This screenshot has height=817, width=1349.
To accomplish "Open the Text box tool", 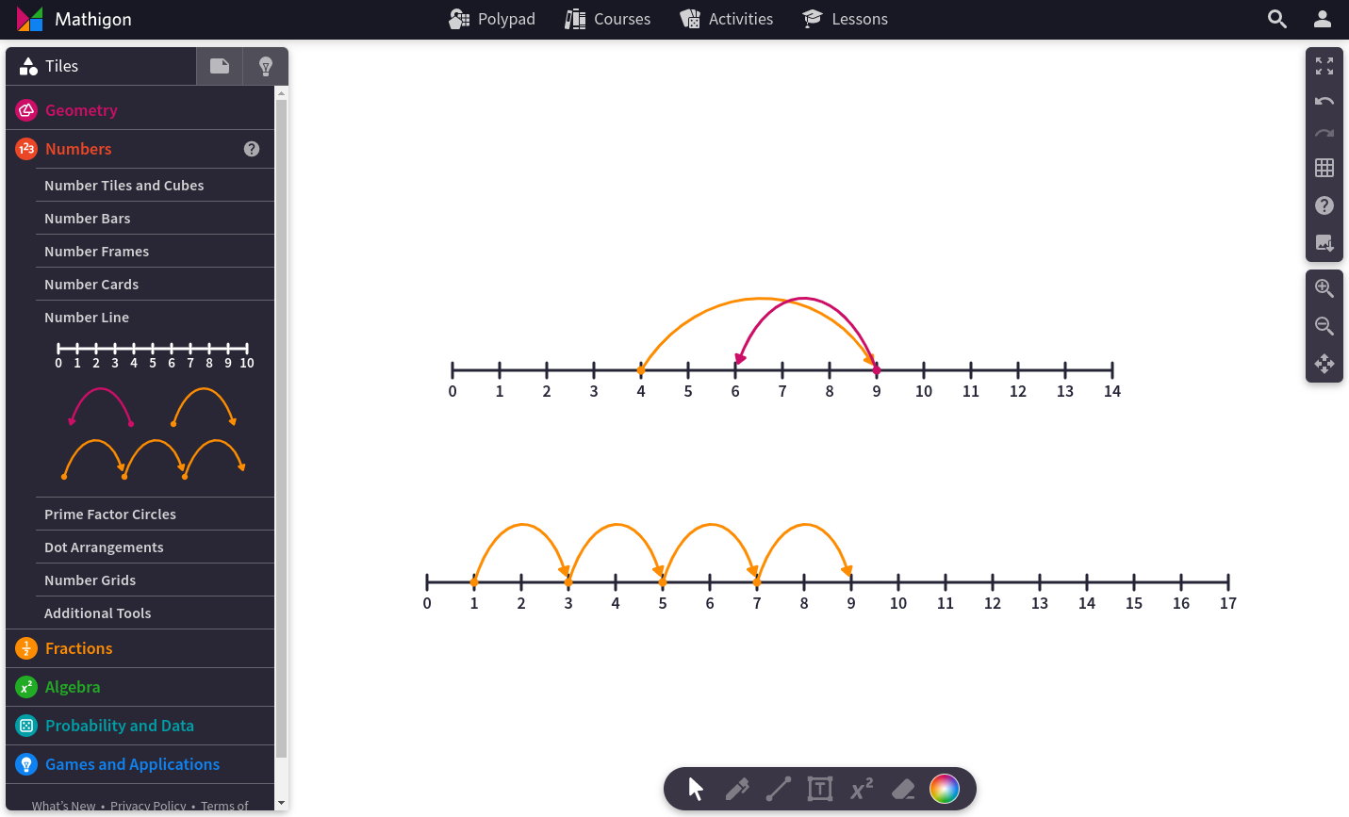I will (819, 789).
